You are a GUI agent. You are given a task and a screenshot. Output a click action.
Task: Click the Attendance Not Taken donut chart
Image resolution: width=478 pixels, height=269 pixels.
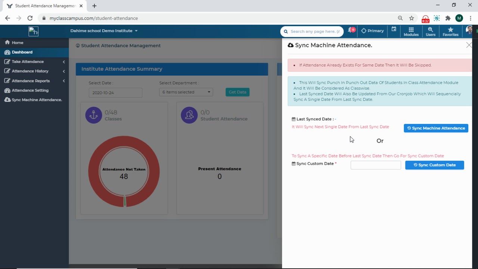point(124,171)
